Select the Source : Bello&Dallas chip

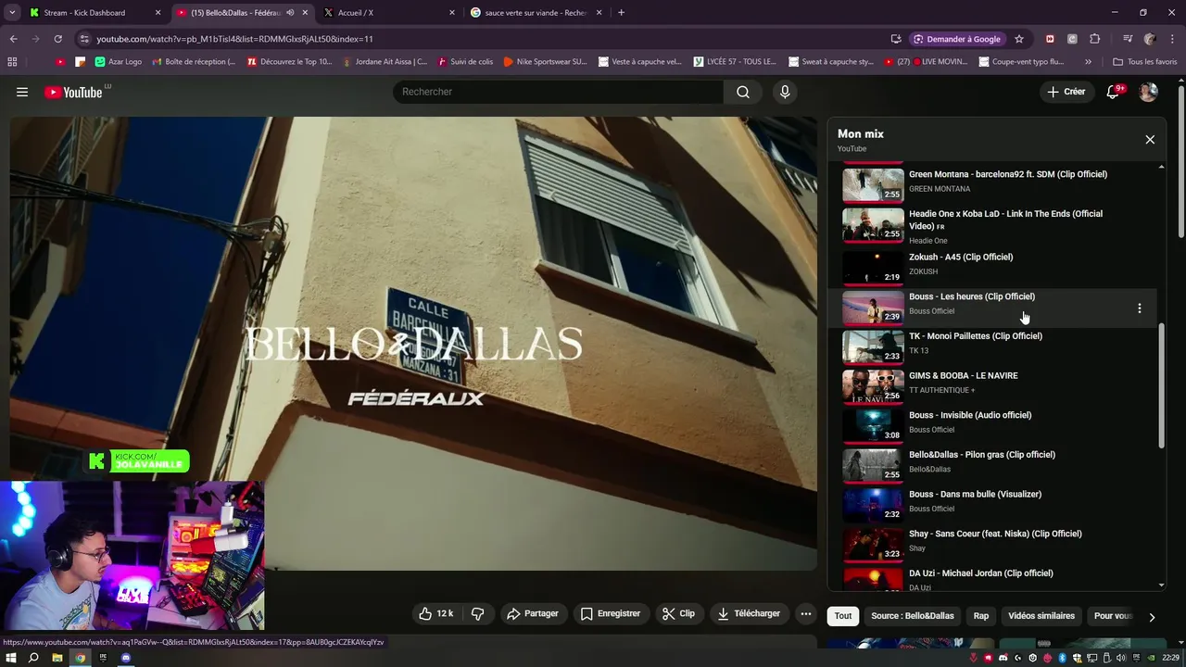913,616
